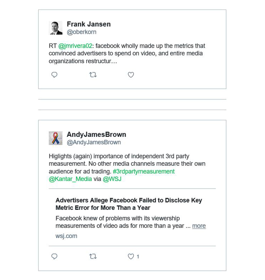Open AndyJamesBrown's ribbon avatar

55,138
